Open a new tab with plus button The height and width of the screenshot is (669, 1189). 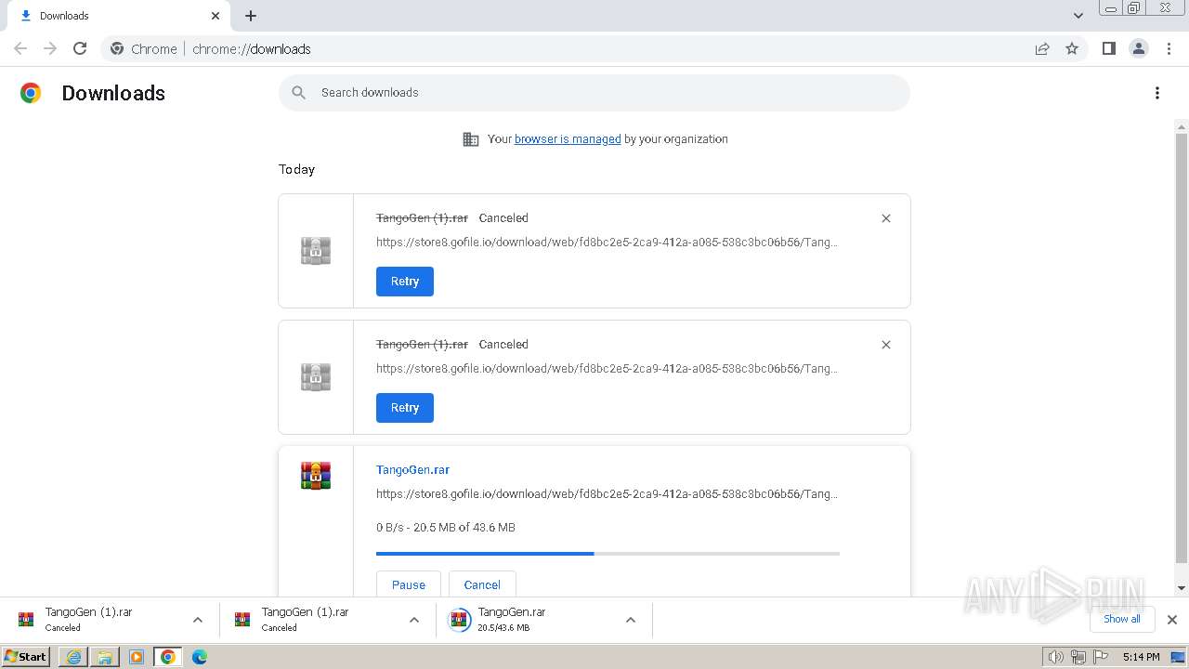[x=251, y=16]
